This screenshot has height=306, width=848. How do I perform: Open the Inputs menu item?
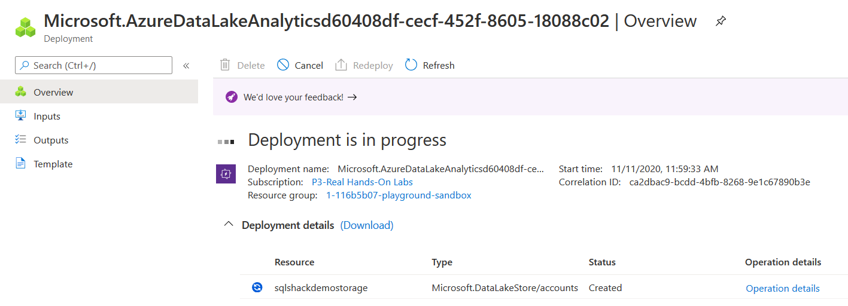pyautogui.click(x=47, y=116)
